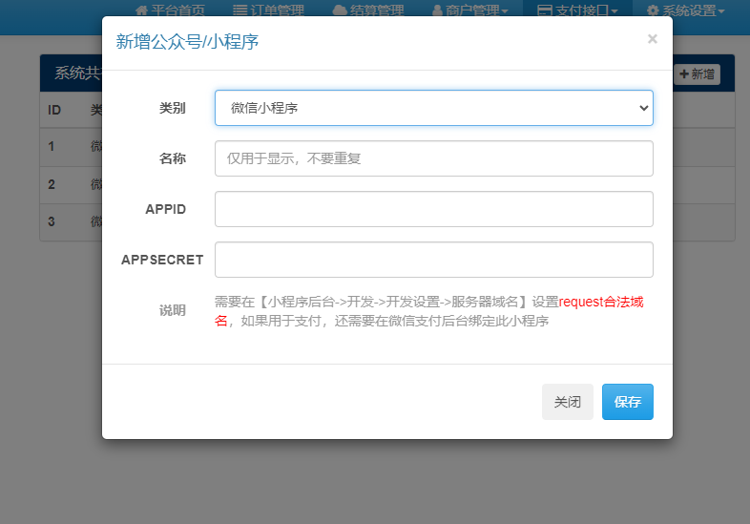This screenshot has width=750, height=524.
Task: Click the plus 新增 button
Action: pyautogui.click(x=698, y=74)
